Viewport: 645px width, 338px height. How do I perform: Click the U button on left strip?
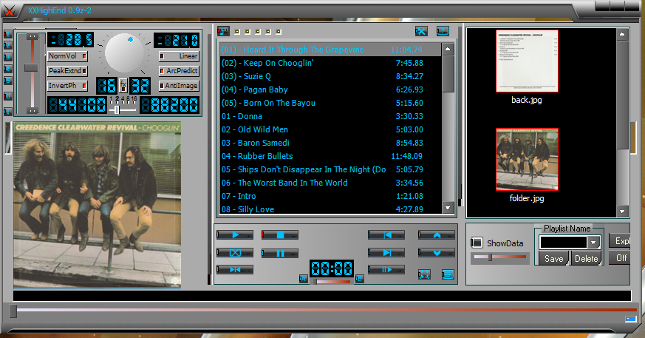click(x=7, y=96)
